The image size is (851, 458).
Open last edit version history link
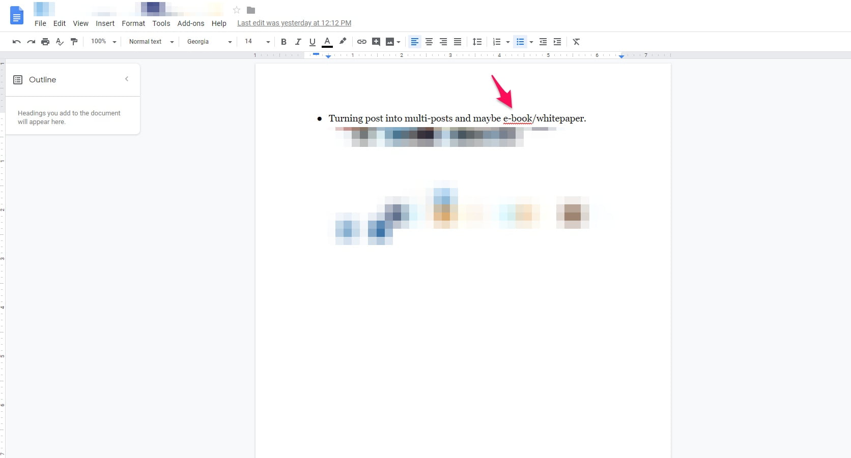point(294,23)
